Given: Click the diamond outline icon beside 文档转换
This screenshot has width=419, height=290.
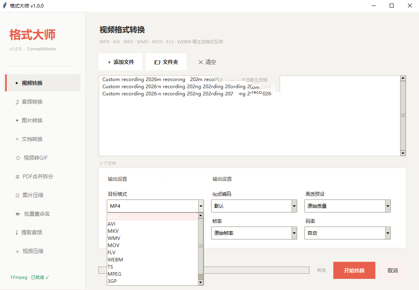Looking at the screenshot, I should [x=17, y=139].
